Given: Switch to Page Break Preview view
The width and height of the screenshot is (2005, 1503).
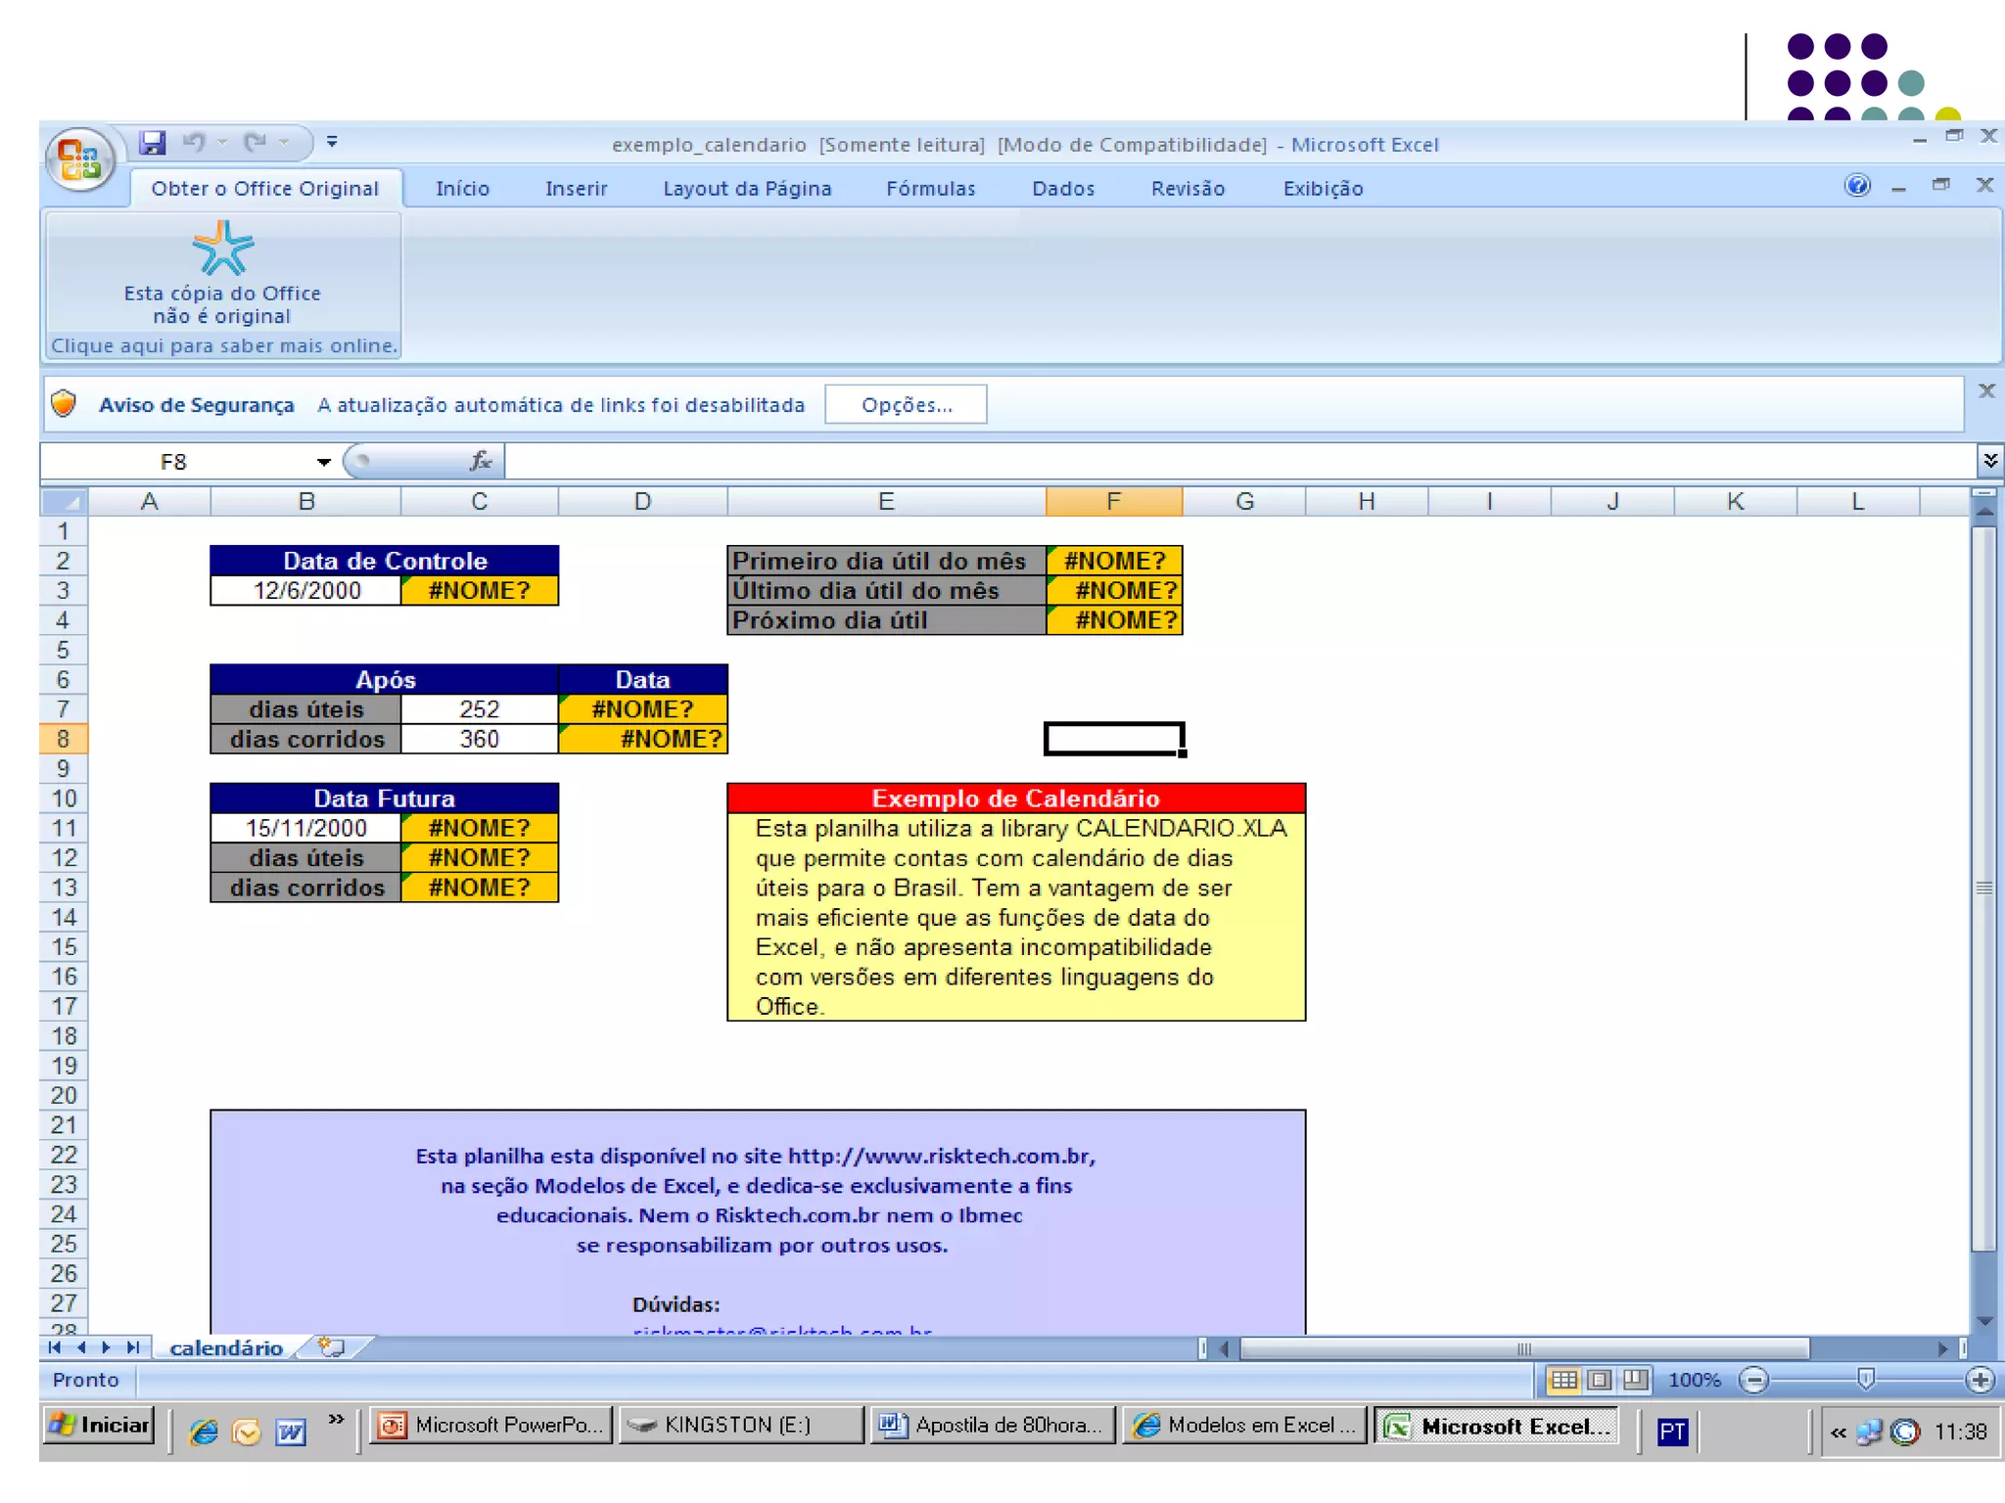Looking at the screenshot, I should point(1635,1380).
